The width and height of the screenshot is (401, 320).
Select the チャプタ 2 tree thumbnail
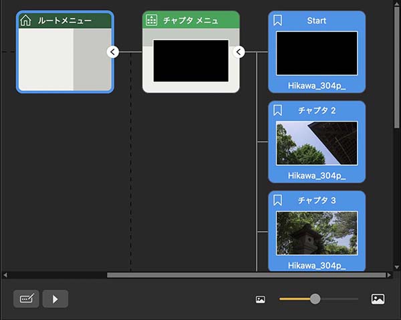(317, 143)
